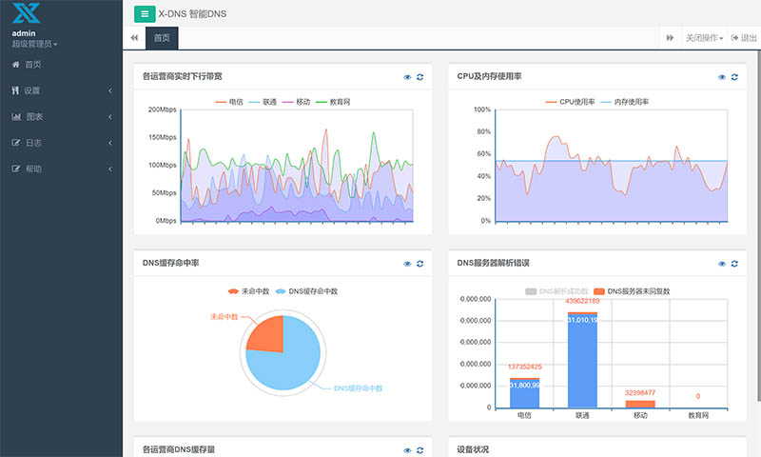Screen dimensions: 761x457
Task: Open the 超级管理员 admin user menu
Action: (x=34, y=44)
